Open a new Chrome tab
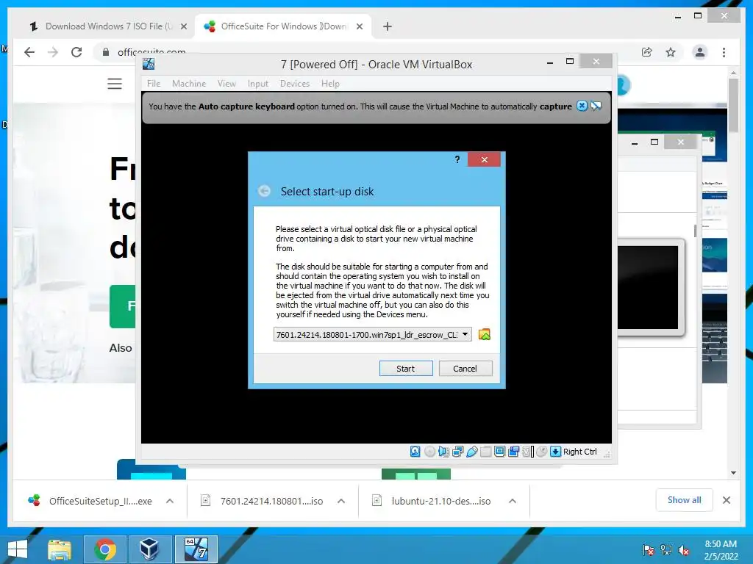Image resolution: width=753 pixels, height=564 pixels. (388, 26)
